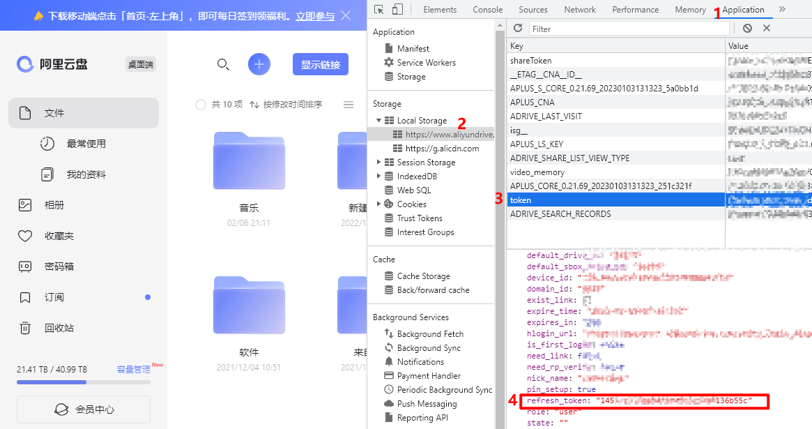Open the more tabs chevron in DevTools
This screenshot has height=429, width=812.
[x=782, y=9]
